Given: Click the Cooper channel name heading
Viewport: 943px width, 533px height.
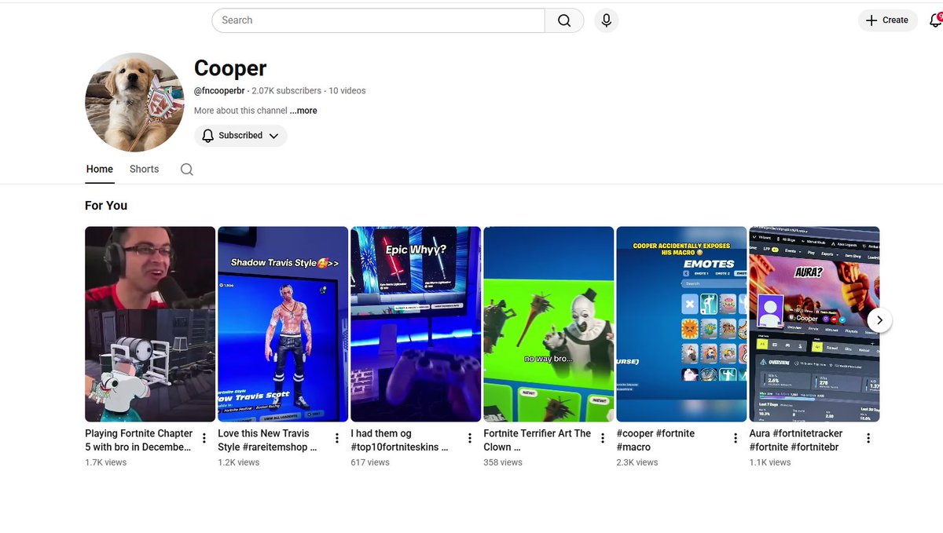Looking at the screenshot, I should 230,68.
